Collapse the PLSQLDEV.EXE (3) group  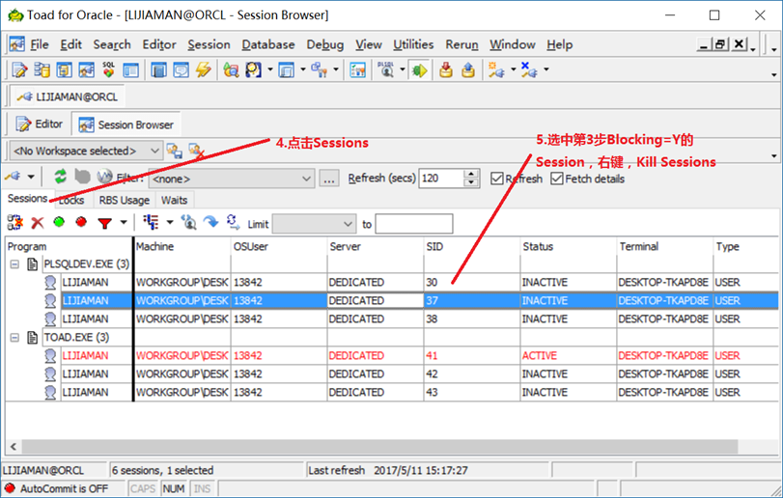pos(14,264)
